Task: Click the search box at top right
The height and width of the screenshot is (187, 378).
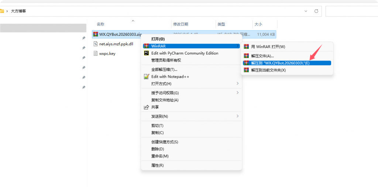Action: pyautogui.click(x=352, y=11)
